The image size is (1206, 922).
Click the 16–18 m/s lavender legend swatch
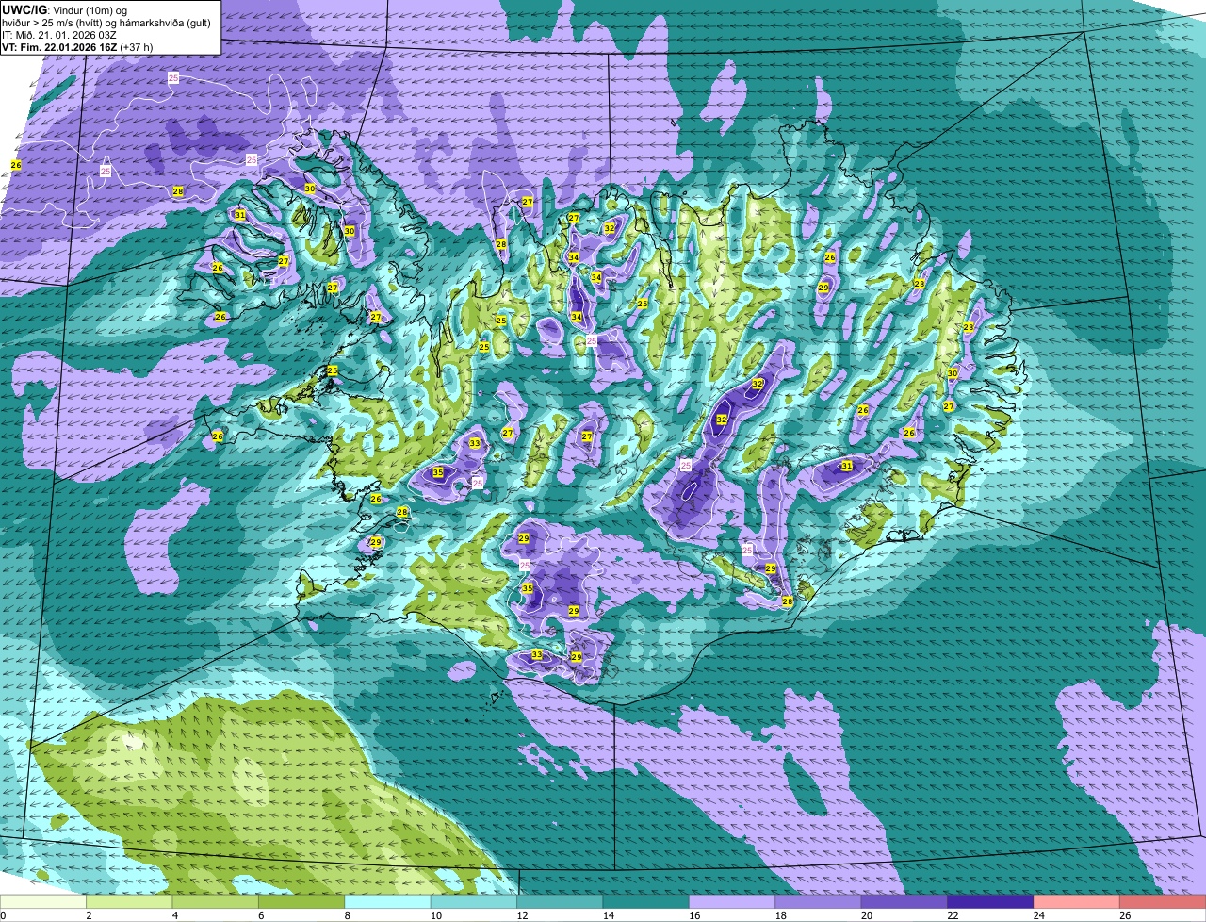tap(732, 902)
